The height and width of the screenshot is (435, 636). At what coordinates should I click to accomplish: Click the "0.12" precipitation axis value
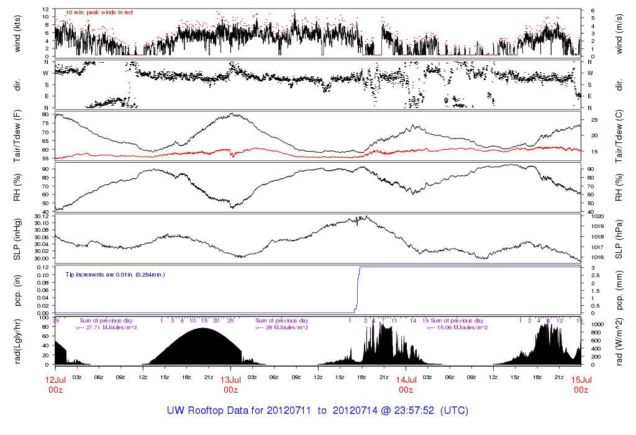[x=43, y=267]
